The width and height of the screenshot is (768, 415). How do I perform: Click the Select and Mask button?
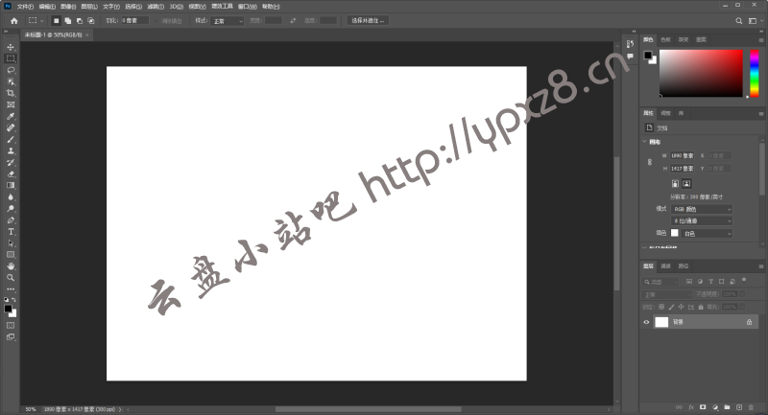368,20
